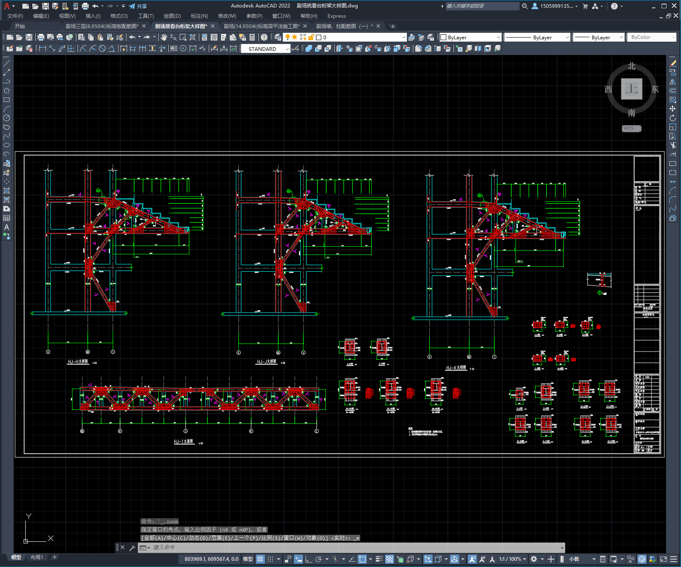Open the Autodesk App Store cart icon
This screenshot has height=567, width=681.
click(x=585, y=6)
